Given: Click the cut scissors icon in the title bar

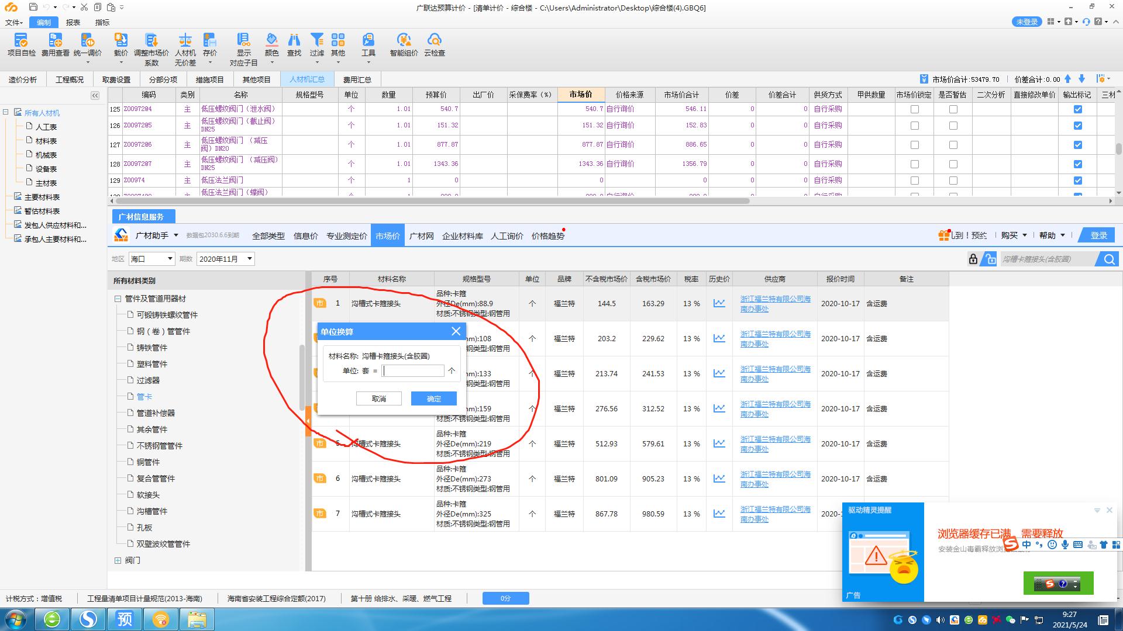Looking at the screenshot, I should 84,7.
